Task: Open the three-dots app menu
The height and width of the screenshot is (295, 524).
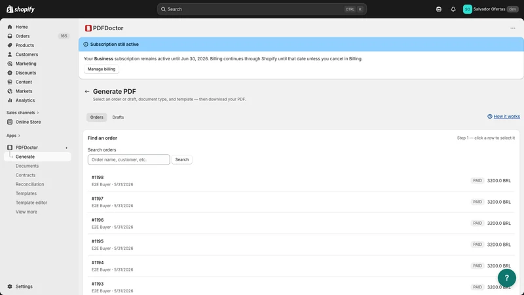Action: click(513, 28)
